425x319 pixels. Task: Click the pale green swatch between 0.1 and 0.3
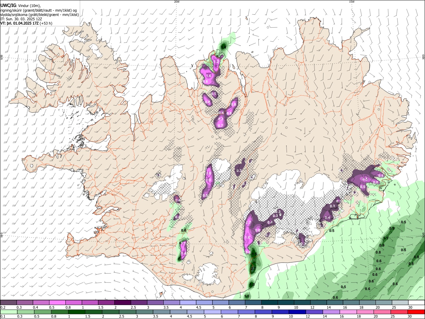click(9, 312)
